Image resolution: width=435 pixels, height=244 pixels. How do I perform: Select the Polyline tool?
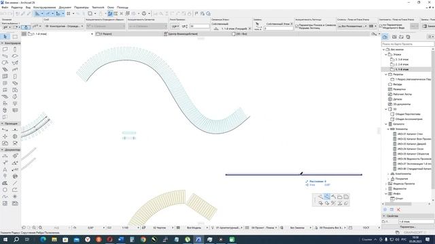[x=15, y=190]
